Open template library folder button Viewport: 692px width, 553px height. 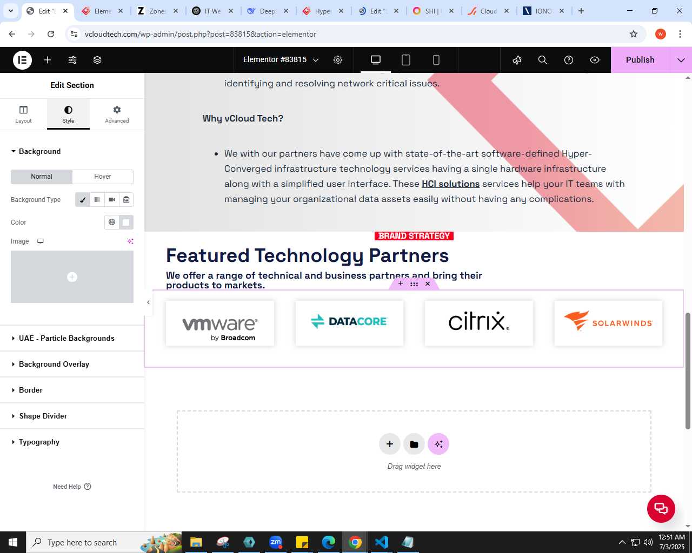coord(414,444)
